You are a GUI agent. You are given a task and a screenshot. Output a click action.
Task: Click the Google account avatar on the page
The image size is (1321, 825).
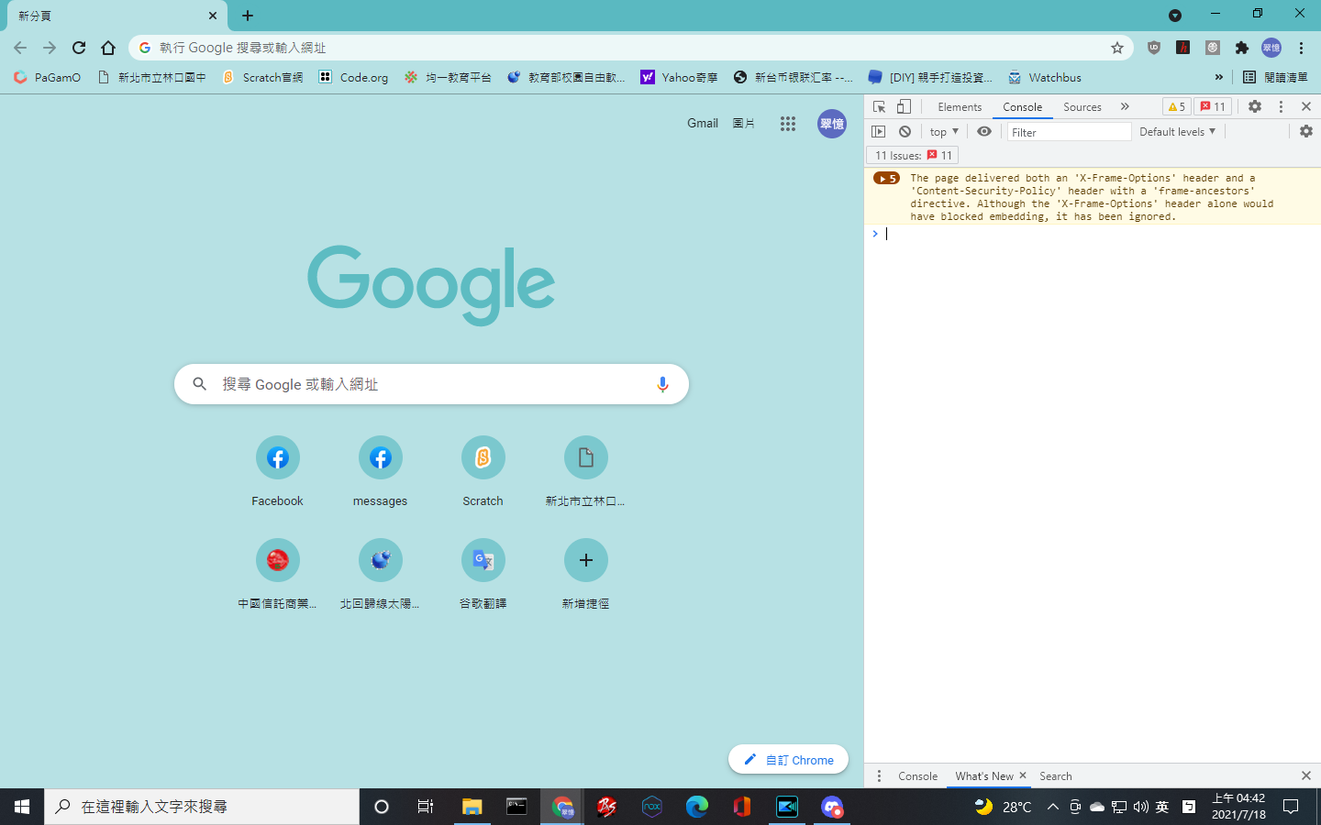pos(832,124)
